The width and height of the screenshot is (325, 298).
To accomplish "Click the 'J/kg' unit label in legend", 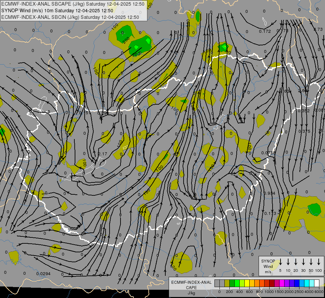I will click(x=191, y=293).
